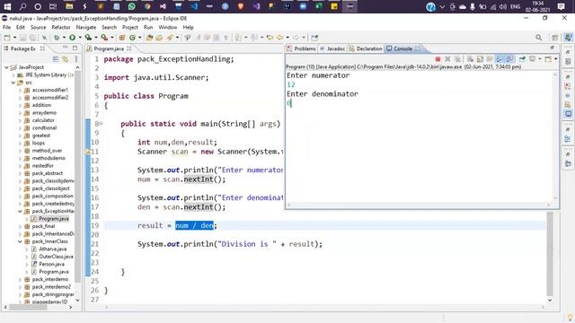Click the Windows taskbar search icon
The height and width of the screenshot is (323, 575).
tap(22, 6)
